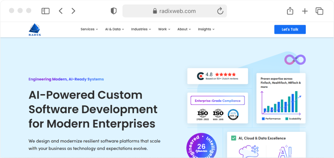334x158 pixels.
Task: Toggle the AI, Cloud & Data Excellence checkbox
Action: point(233,138)
